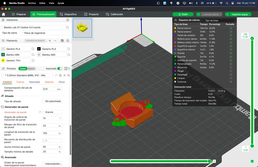
Task: Open Generador de pared Aracne dropdown
Action: pos(52,112)
